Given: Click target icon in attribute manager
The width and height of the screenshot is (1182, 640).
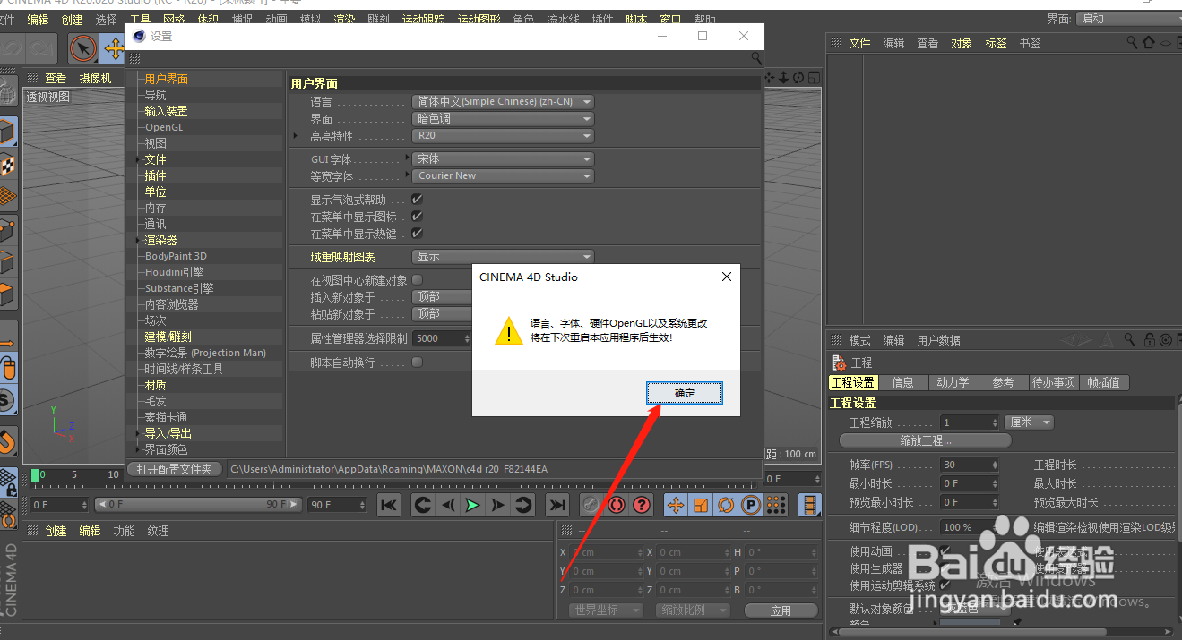Looking at the screenshot, I should coord(1166,340).
